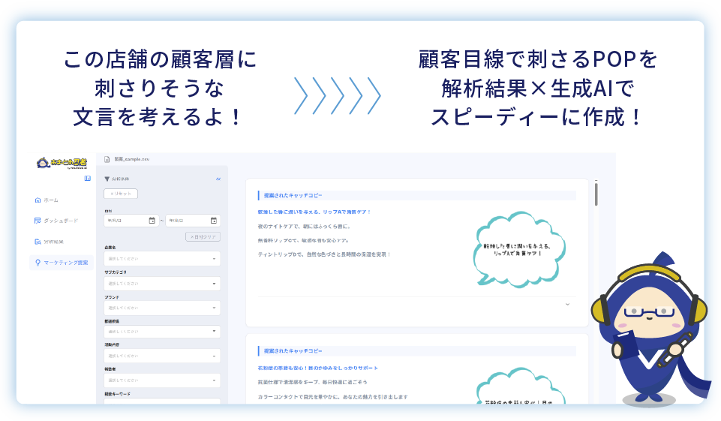
Task: Click the second catchcopy headline about 花粉症
Action: tap(318, 368)
